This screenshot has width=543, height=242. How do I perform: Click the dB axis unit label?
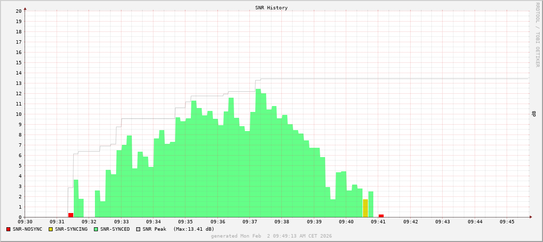534,114
